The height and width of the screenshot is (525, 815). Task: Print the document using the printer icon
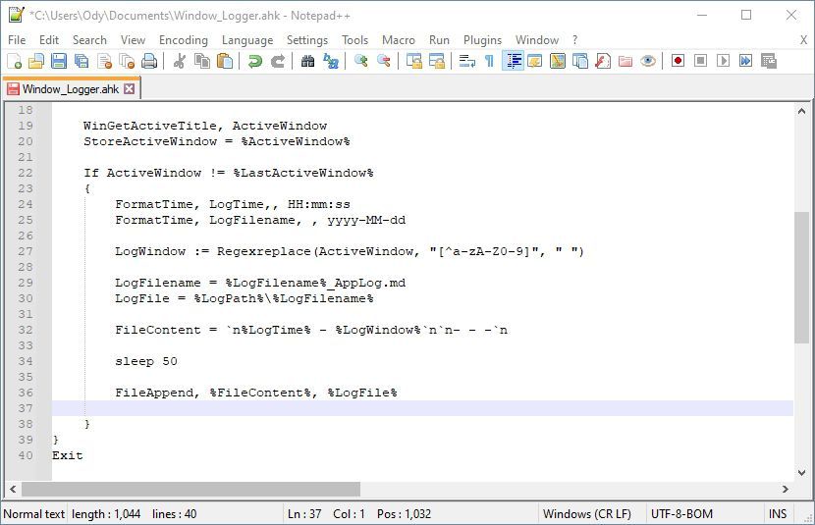pyautogui.click(x=149, y=61)
